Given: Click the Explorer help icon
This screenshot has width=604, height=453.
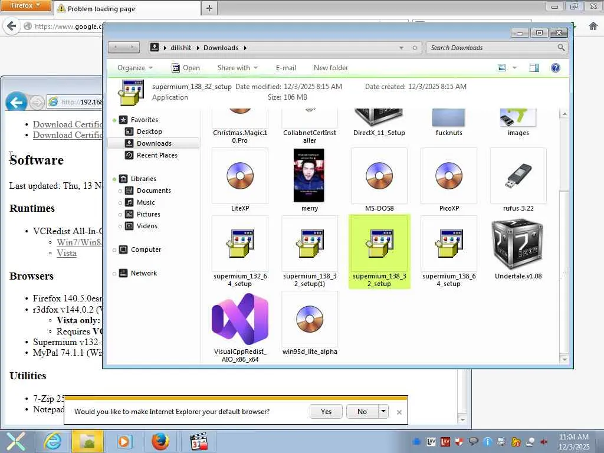Looking at the screenshot, I should [556, 68].
